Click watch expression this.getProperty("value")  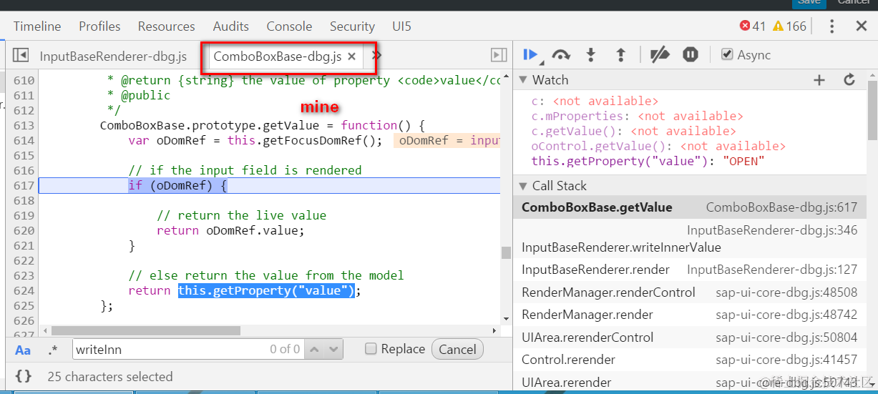tap(648, 161)
